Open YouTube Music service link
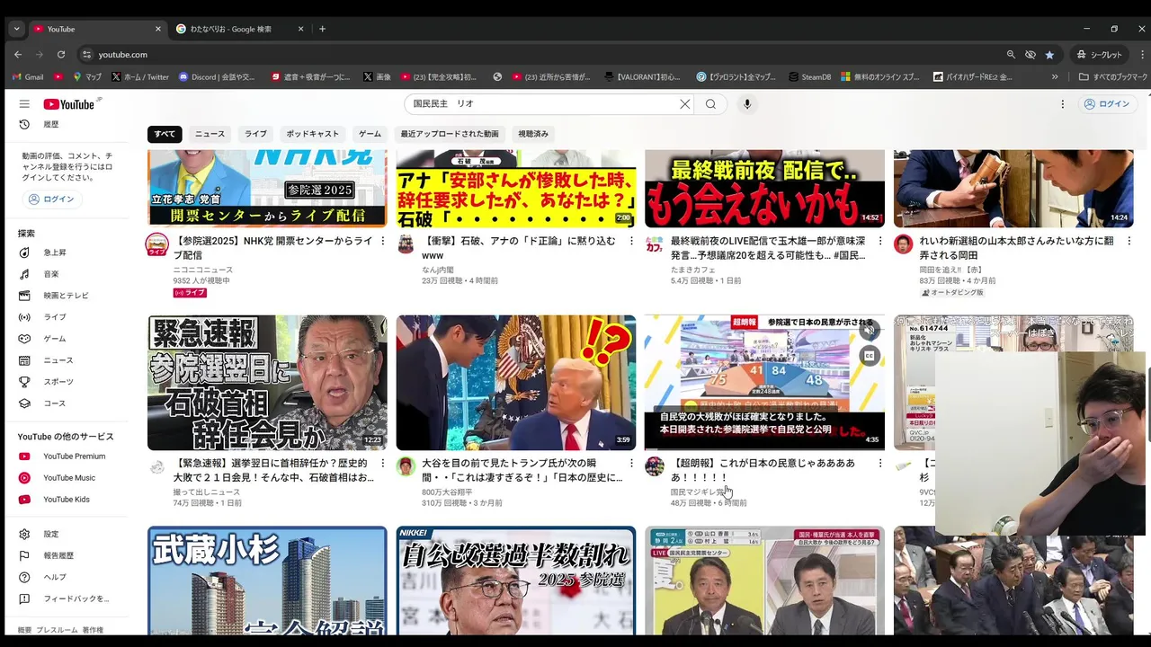The image size is (1151, 647). [x=68, y=478]
